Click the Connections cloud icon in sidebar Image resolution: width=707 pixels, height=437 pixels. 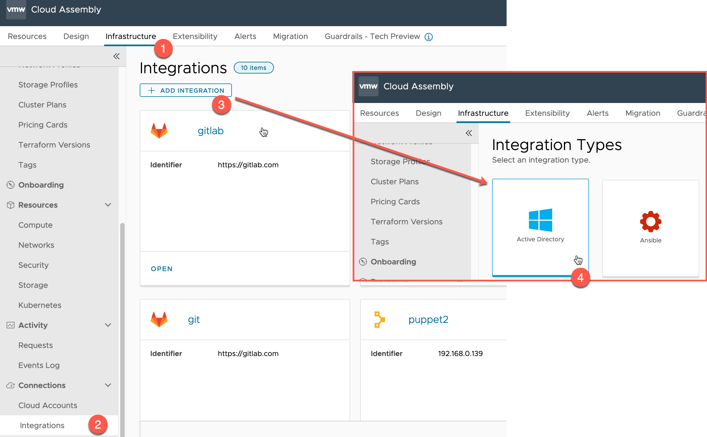click(x=11, y=385)
